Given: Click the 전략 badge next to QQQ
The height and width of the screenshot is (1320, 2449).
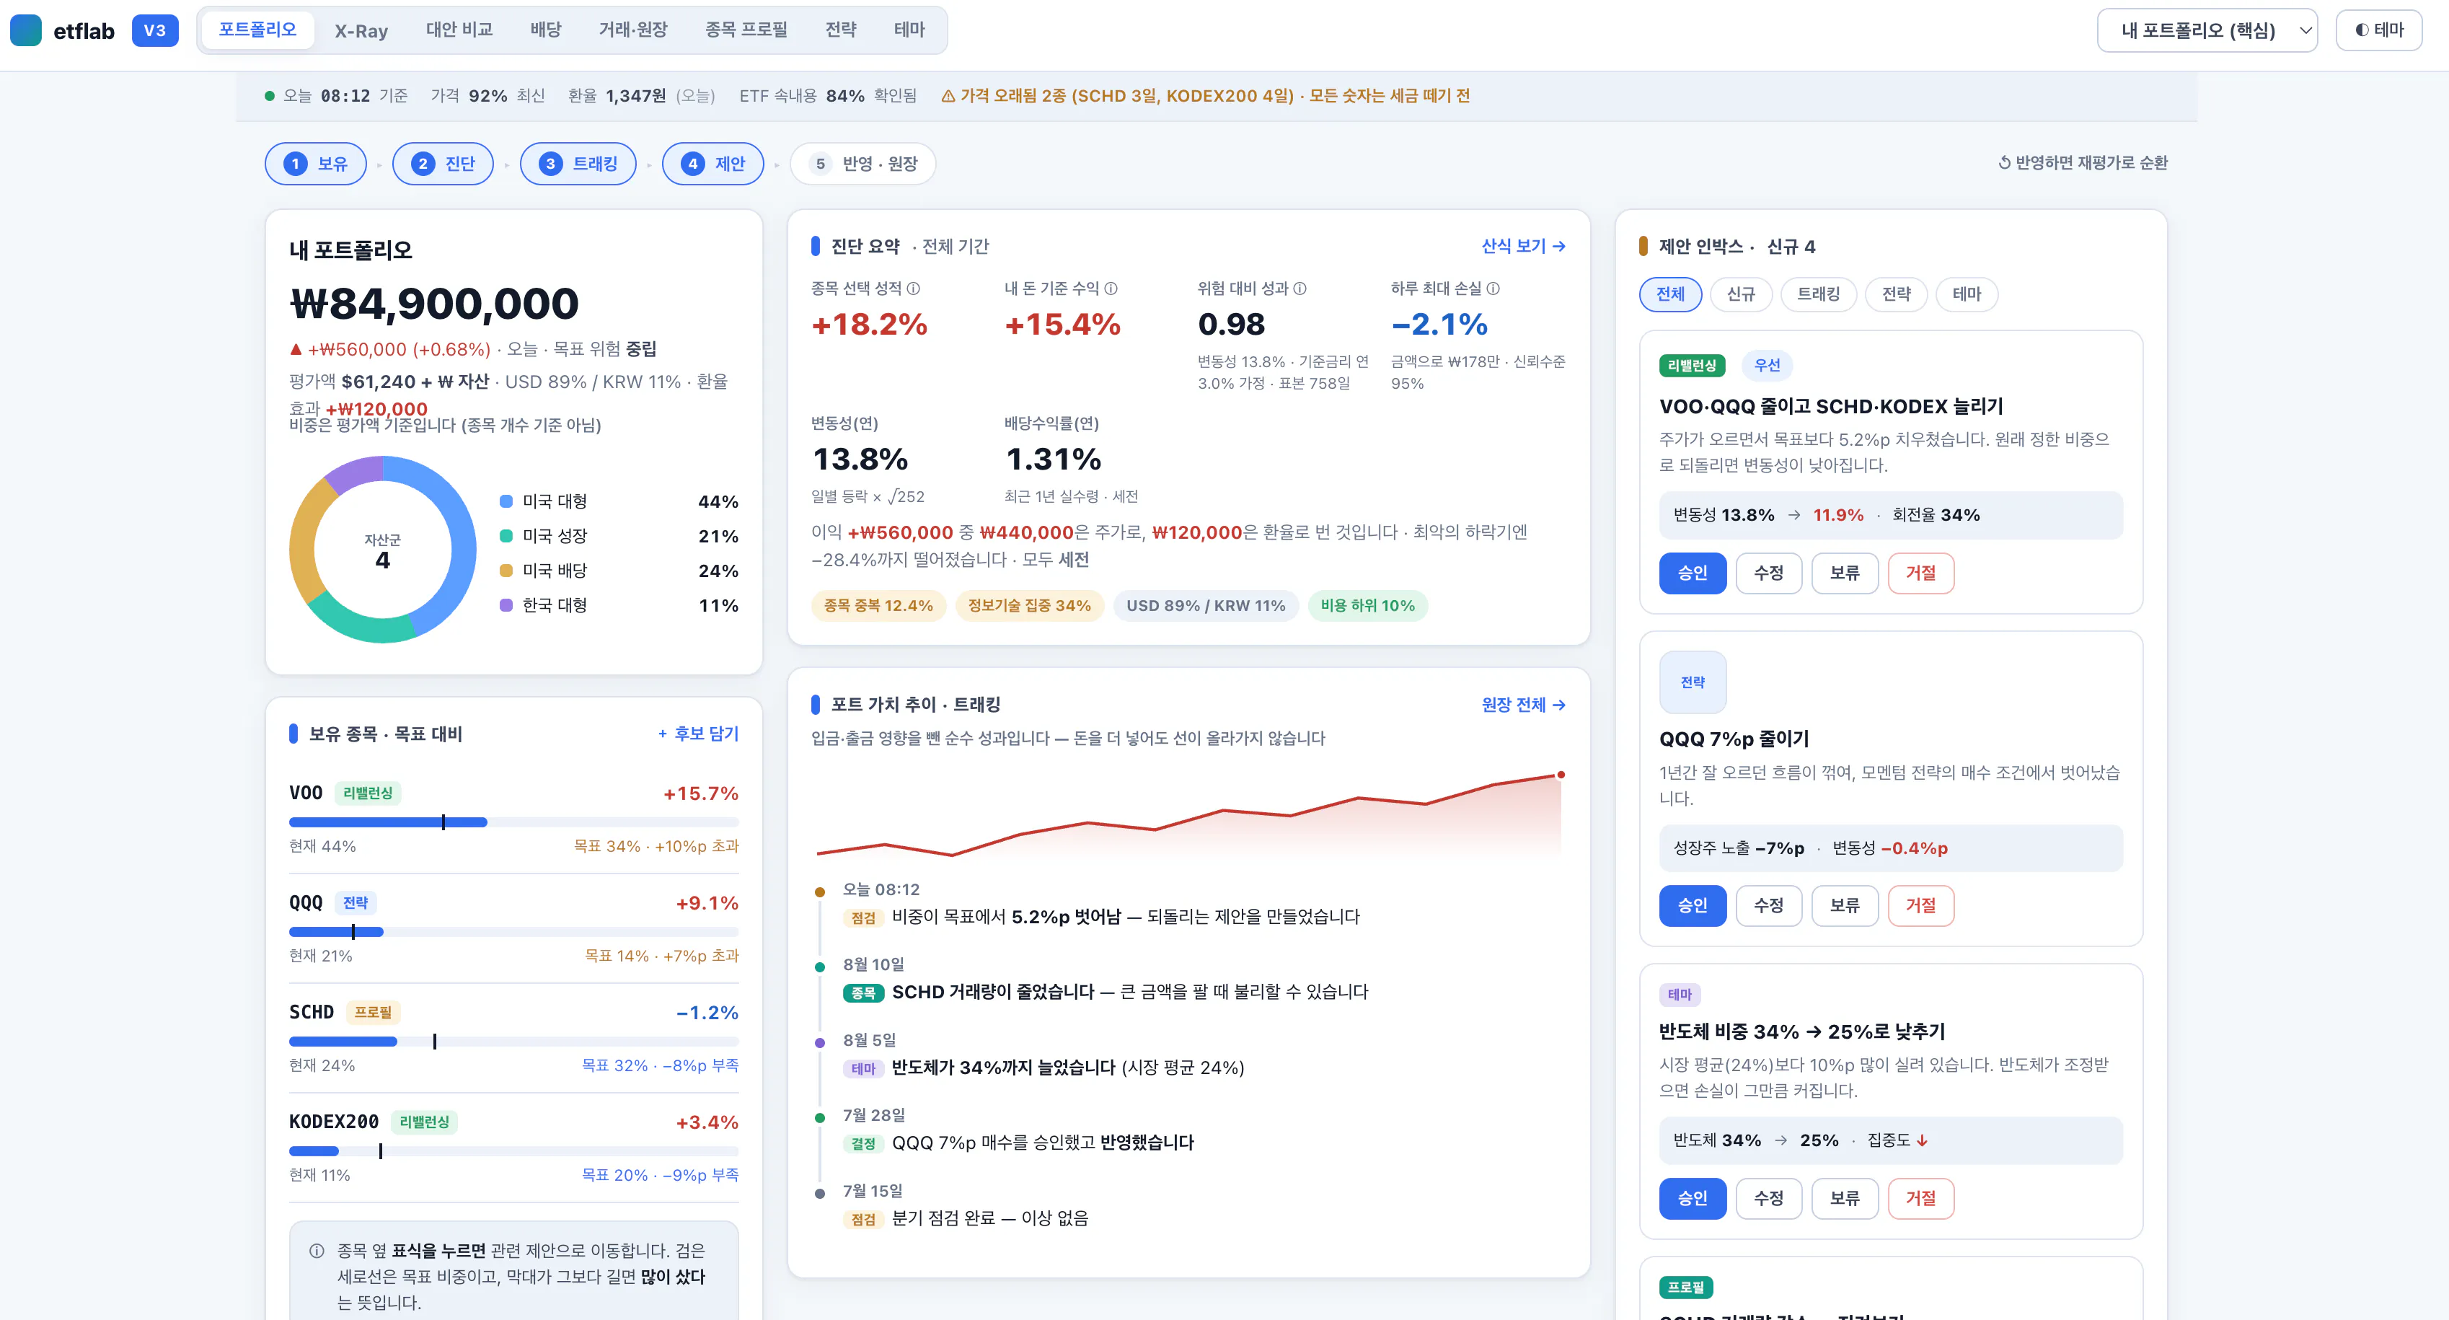Looking at the screenshot, I should pyautogui.click(x=356, y=902).
